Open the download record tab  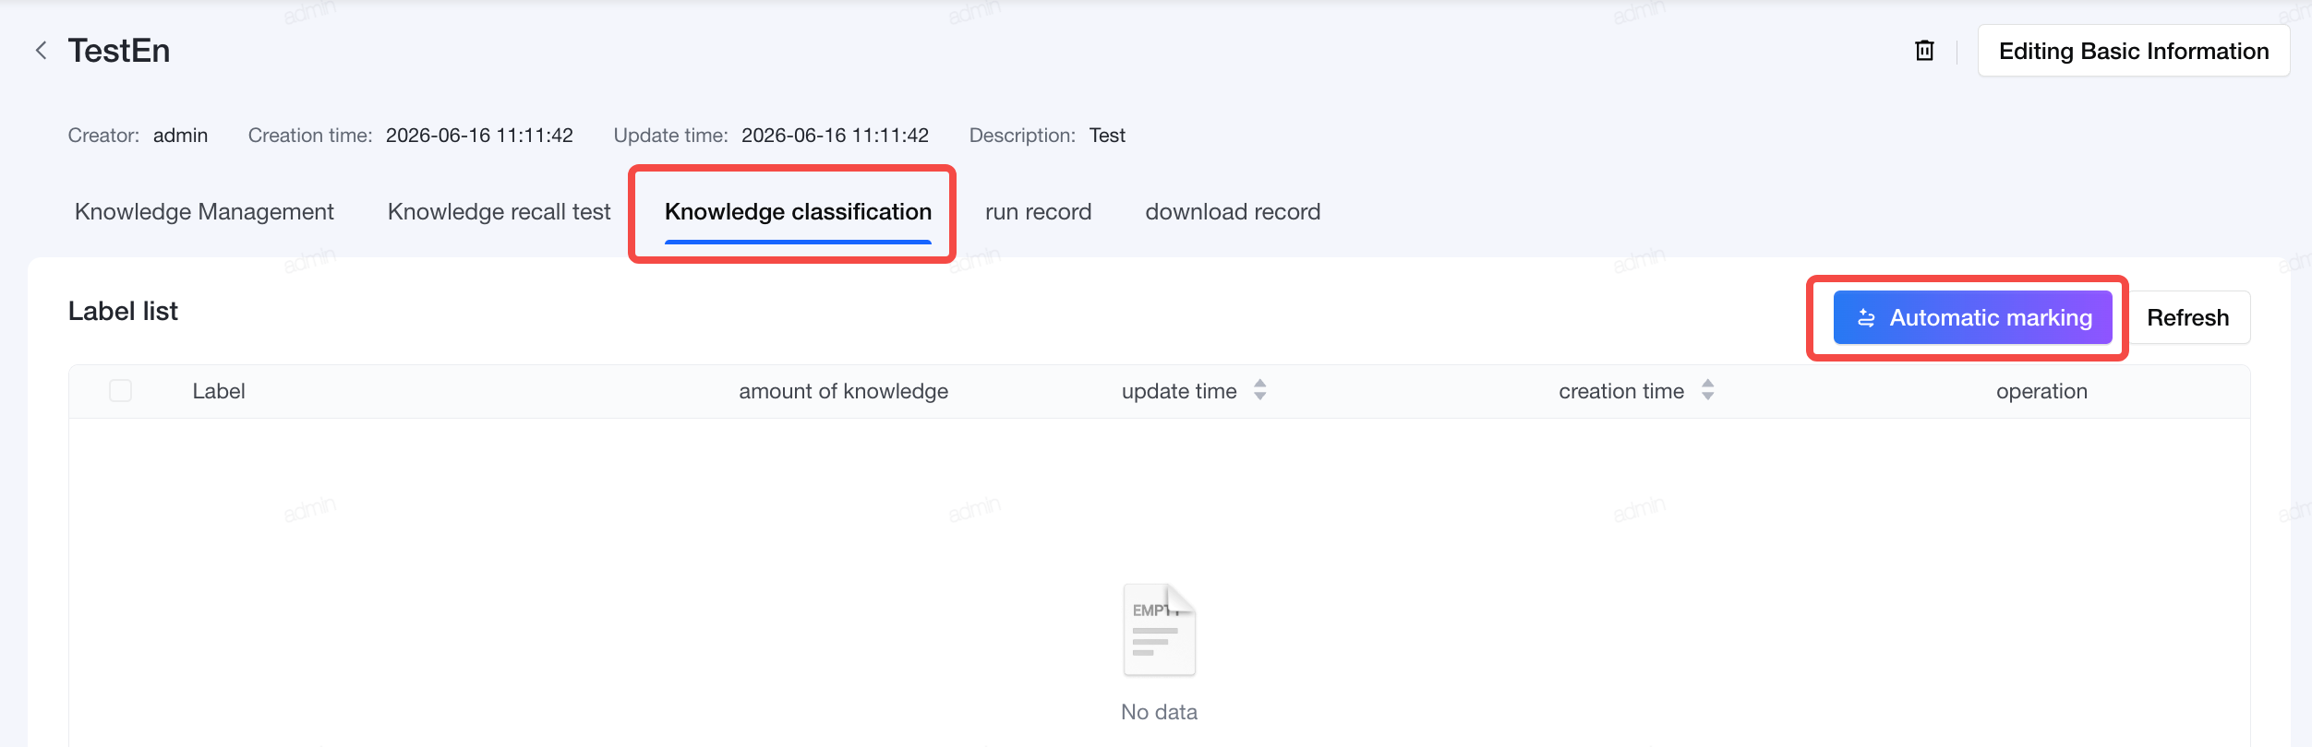(x=1233, y=212)
